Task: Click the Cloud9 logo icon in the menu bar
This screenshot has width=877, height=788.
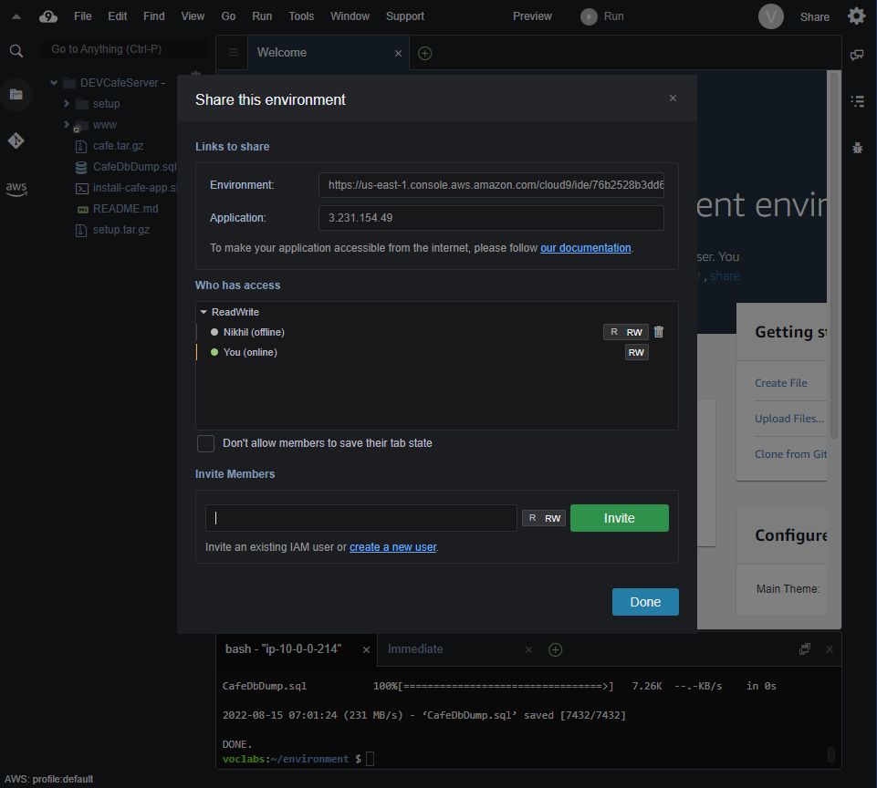Action: coord(48,16)
